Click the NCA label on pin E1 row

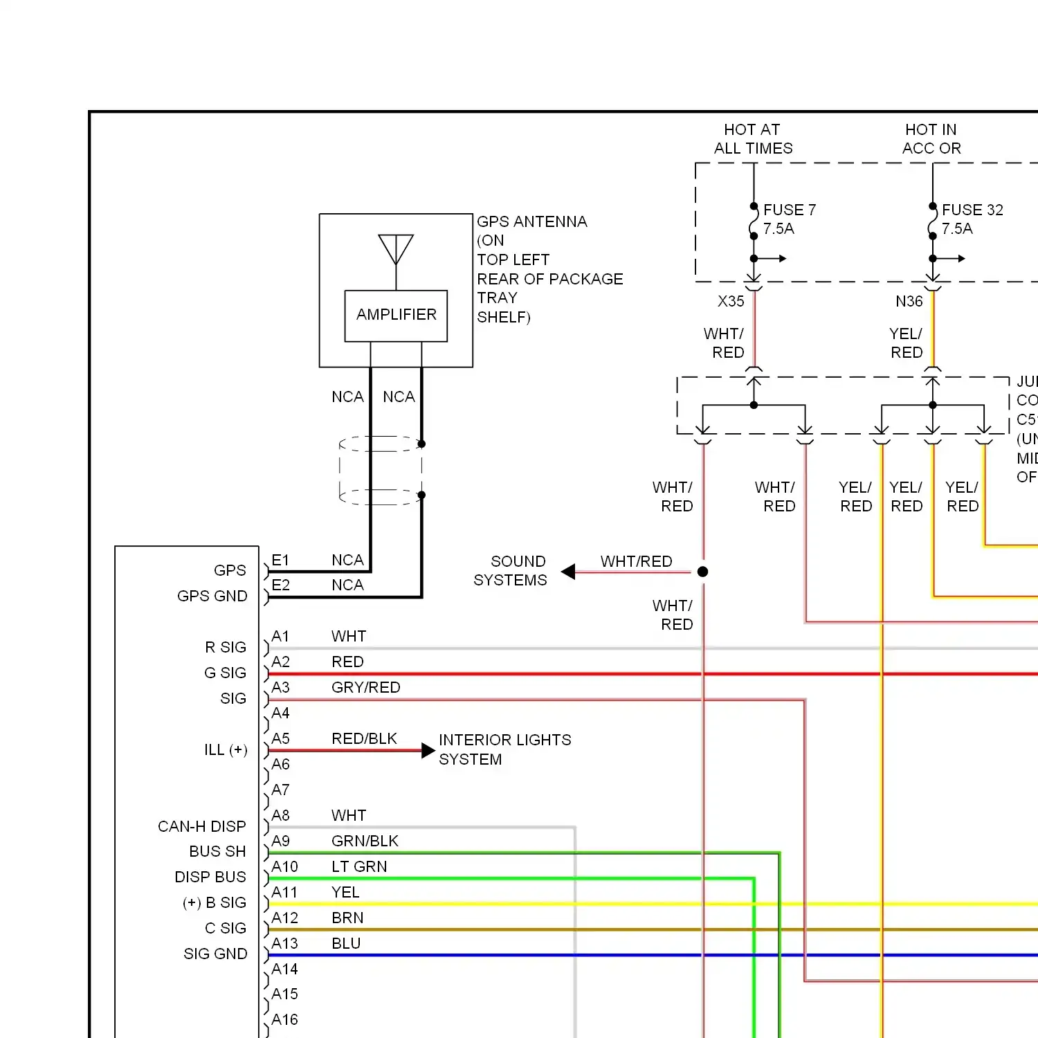(x=347, y=561)
